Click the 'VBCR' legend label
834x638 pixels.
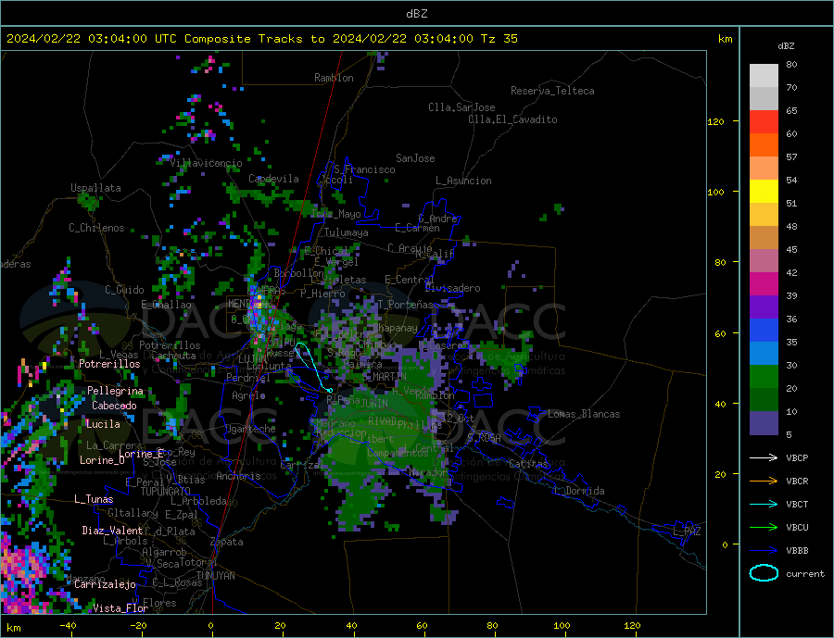coord(797,482)
